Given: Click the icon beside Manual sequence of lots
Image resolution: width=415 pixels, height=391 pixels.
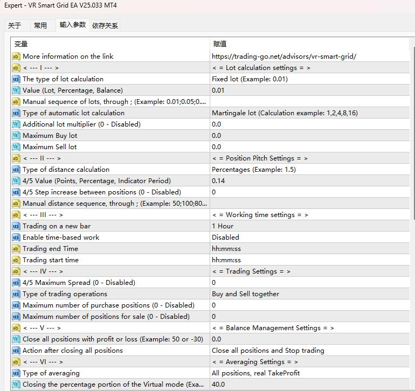Looking at the screenshot, I should coord(16,102).
